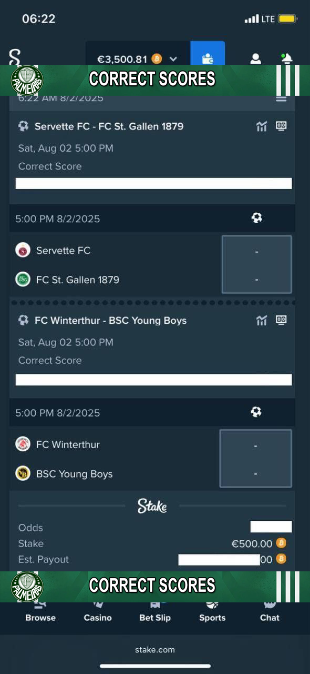Open stats chart icon for FC Winterthur match
This screenshot has height=674, width=310.
262,320
